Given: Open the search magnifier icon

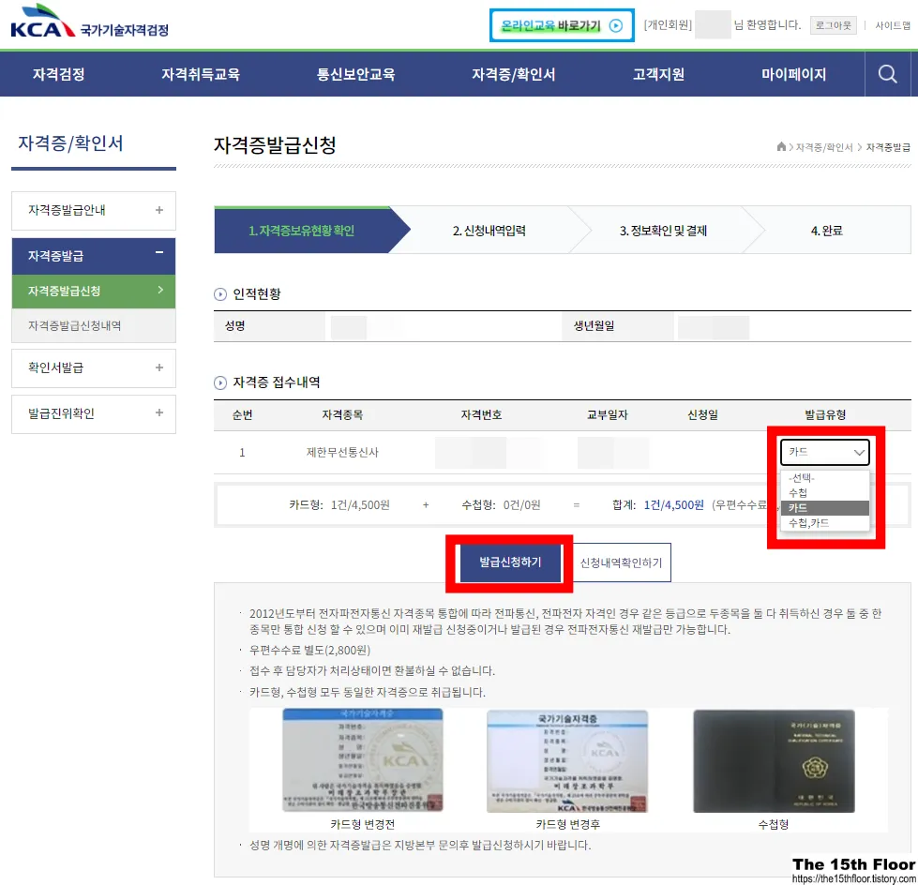Looking at the screenshot, I should (887, 74).
